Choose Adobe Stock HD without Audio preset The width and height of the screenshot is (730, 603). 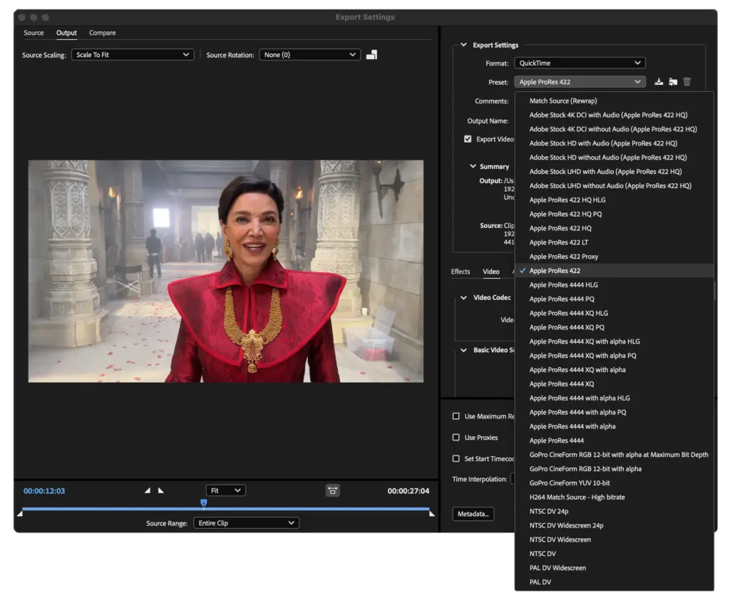[x=614, y=158]
